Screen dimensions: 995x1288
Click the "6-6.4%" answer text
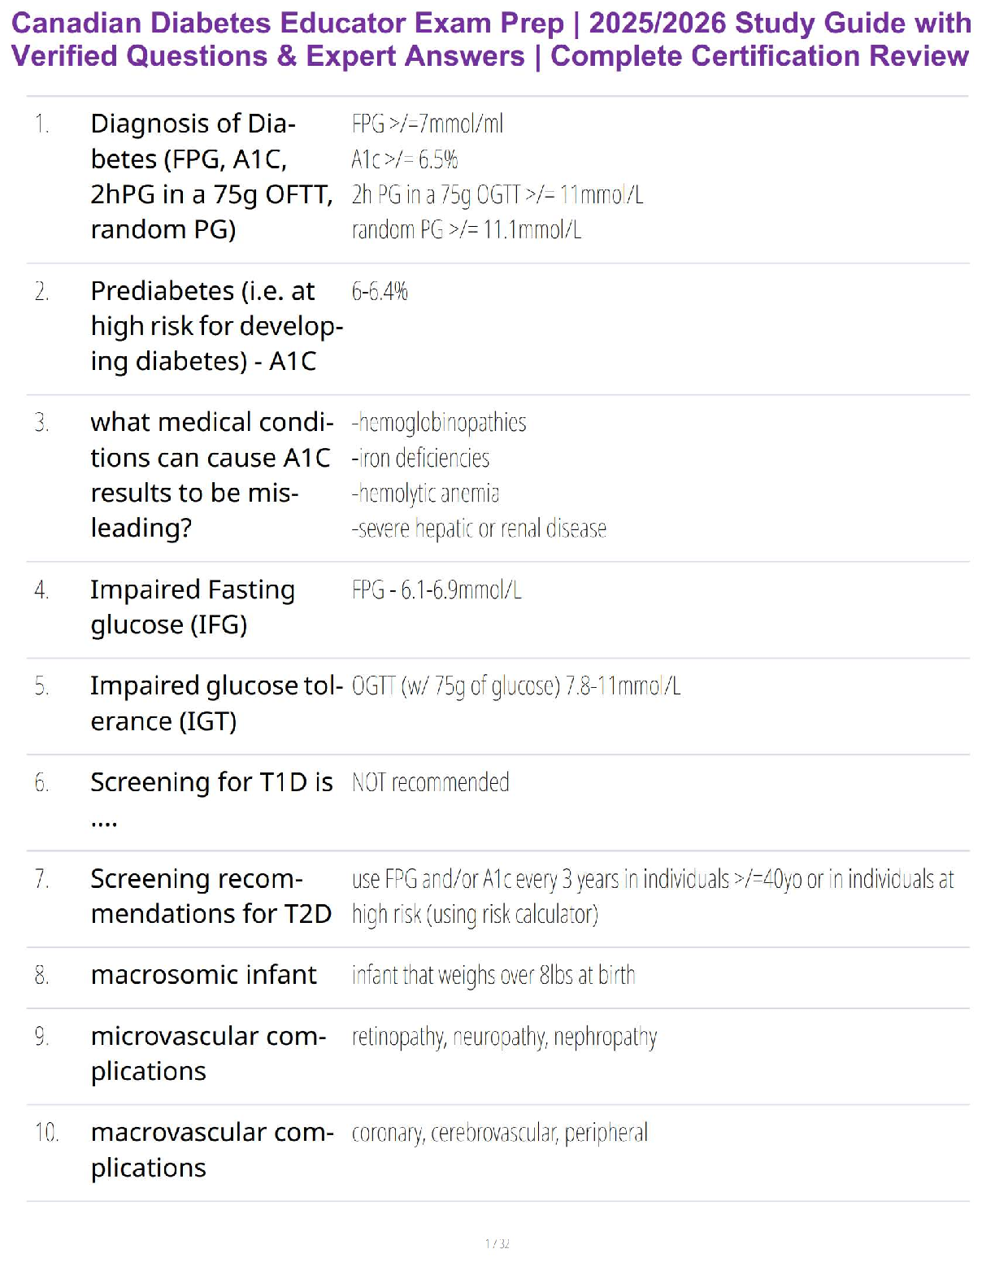(380, 291)
